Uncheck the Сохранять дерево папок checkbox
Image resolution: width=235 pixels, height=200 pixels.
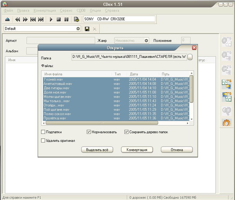[x=127, y=132]
